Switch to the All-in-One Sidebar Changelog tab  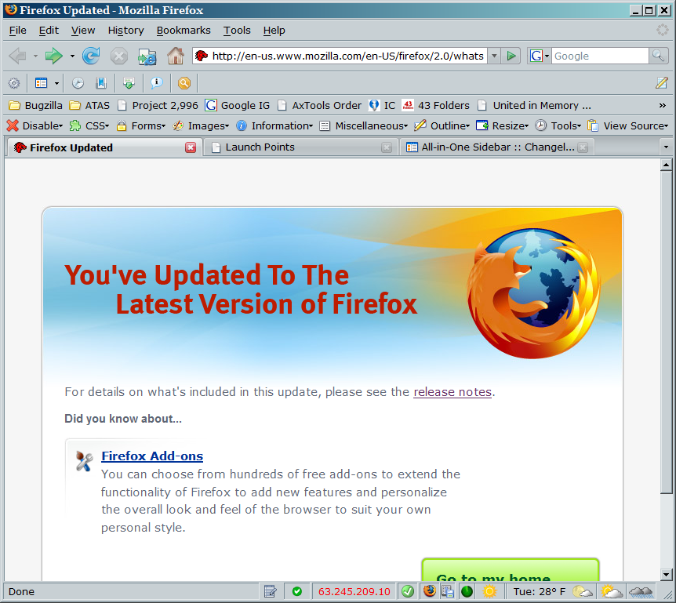[497, 147]
